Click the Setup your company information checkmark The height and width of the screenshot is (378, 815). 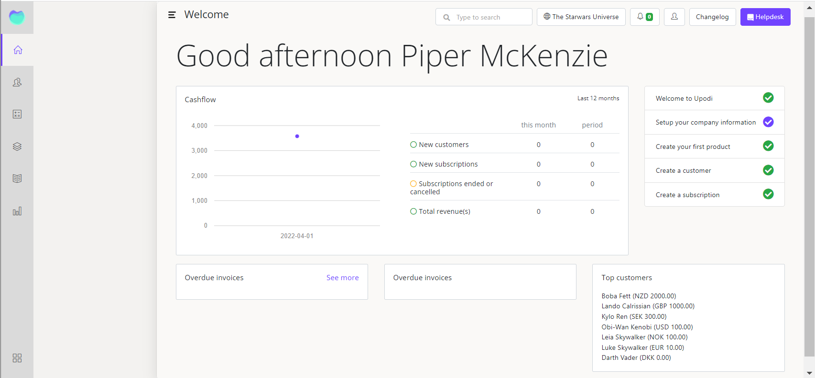coord(768,122)
